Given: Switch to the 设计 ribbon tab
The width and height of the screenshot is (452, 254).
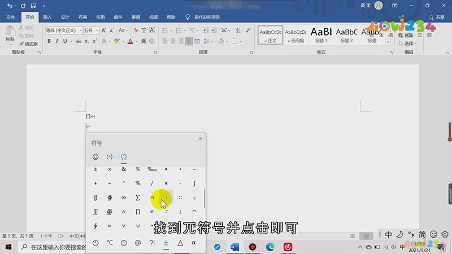Looking at the screenshot, I should click(65, 17).
